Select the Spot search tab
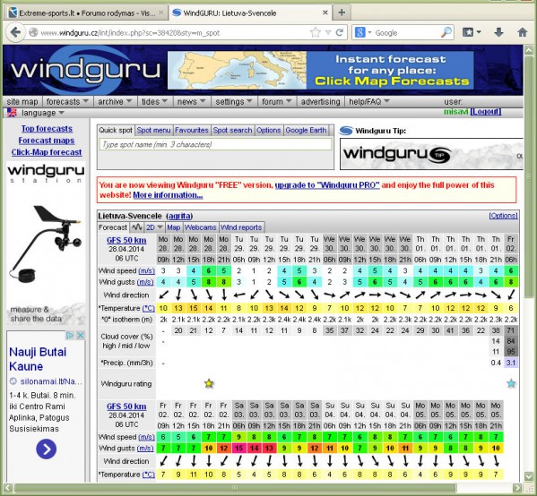Viewport: 537px width, 496px height. point(232,131)
